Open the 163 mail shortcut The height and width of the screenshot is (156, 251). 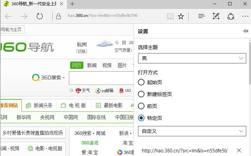pyautogui.click(x=125, y=90)
